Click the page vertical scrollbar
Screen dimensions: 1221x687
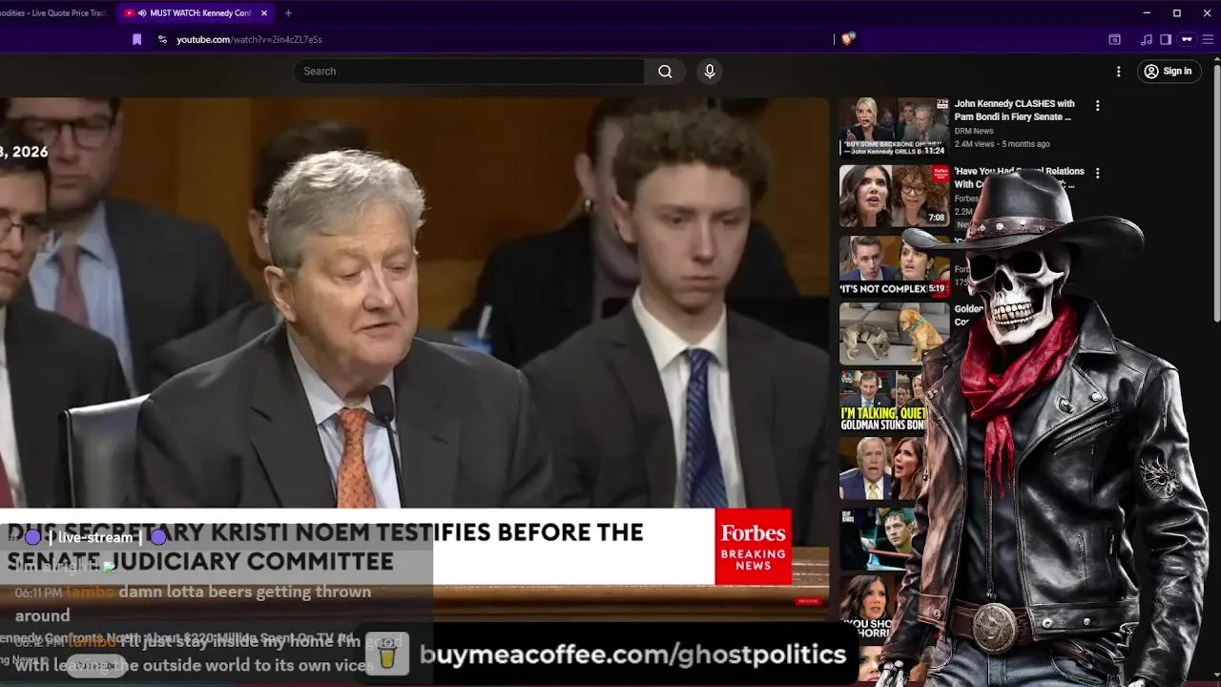(1216, 191)
